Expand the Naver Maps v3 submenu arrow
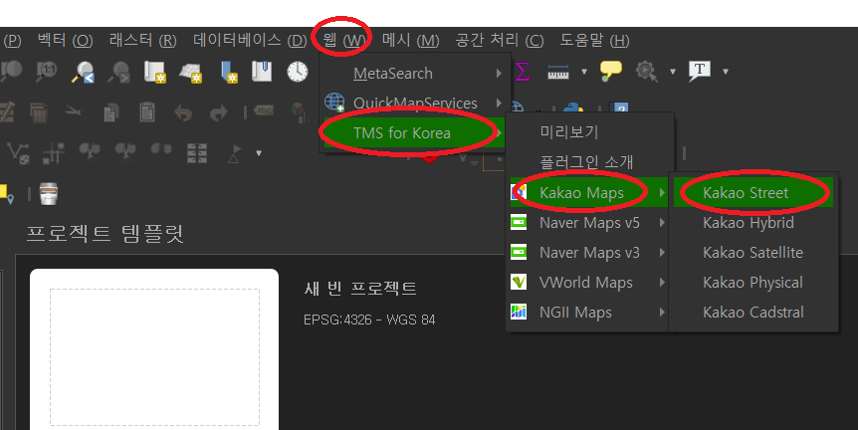Viewport: 858px width, 430px height. point(662,252)
